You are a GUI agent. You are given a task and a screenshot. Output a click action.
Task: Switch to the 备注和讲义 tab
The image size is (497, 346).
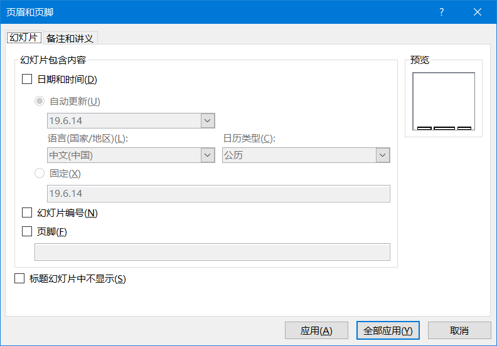pyautogui.click(x=70, y=38)
